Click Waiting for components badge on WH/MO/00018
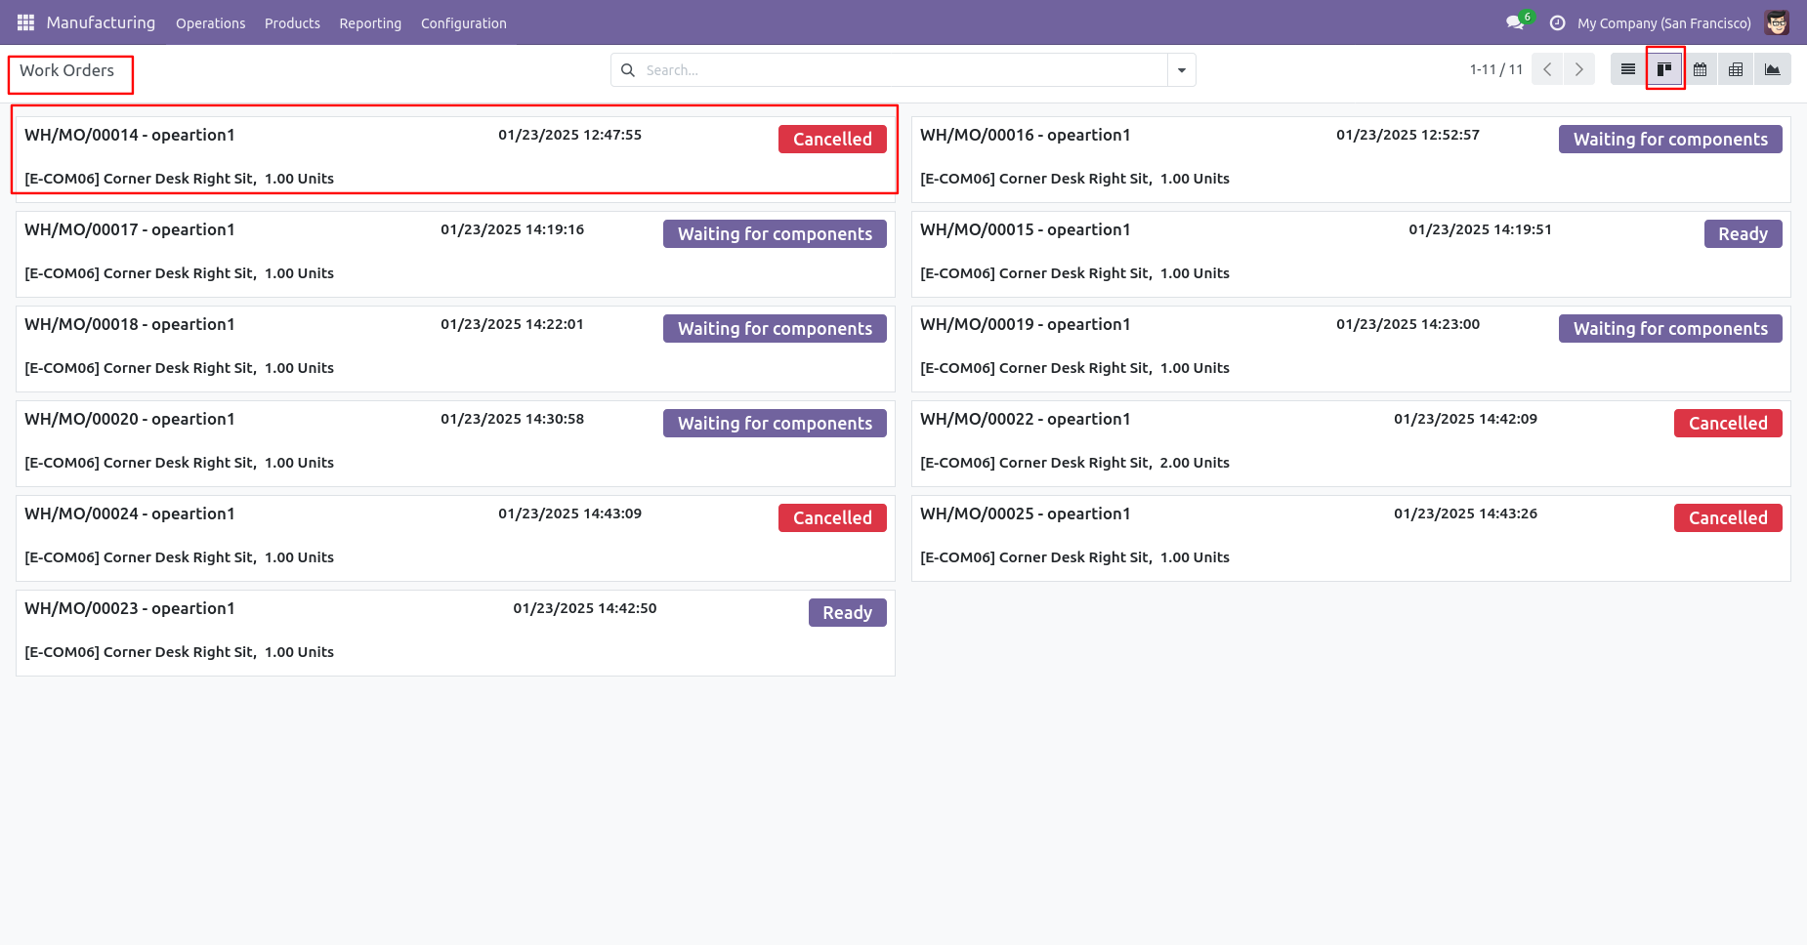 coord(775,328)
